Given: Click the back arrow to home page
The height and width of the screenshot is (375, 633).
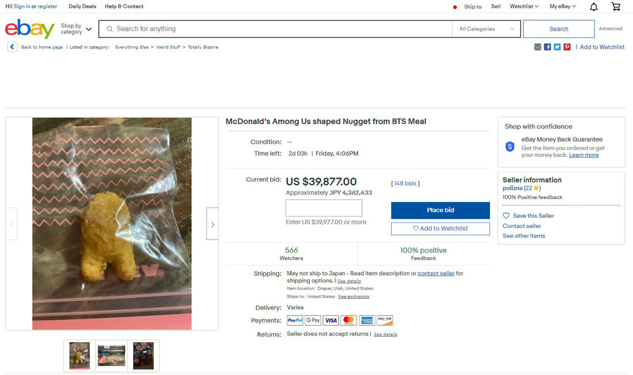Looking at the screenshot, I should [x=12, y=47].
